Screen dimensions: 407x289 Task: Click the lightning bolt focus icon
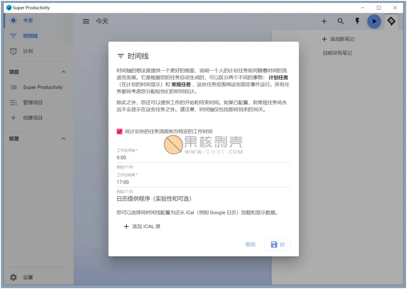point(357,21)
